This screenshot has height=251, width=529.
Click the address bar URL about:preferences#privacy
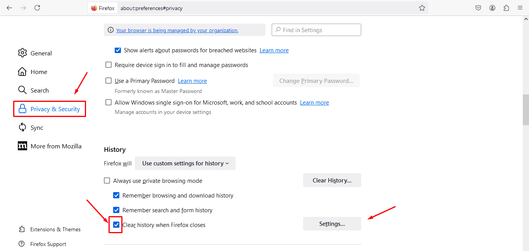point(152,8)
